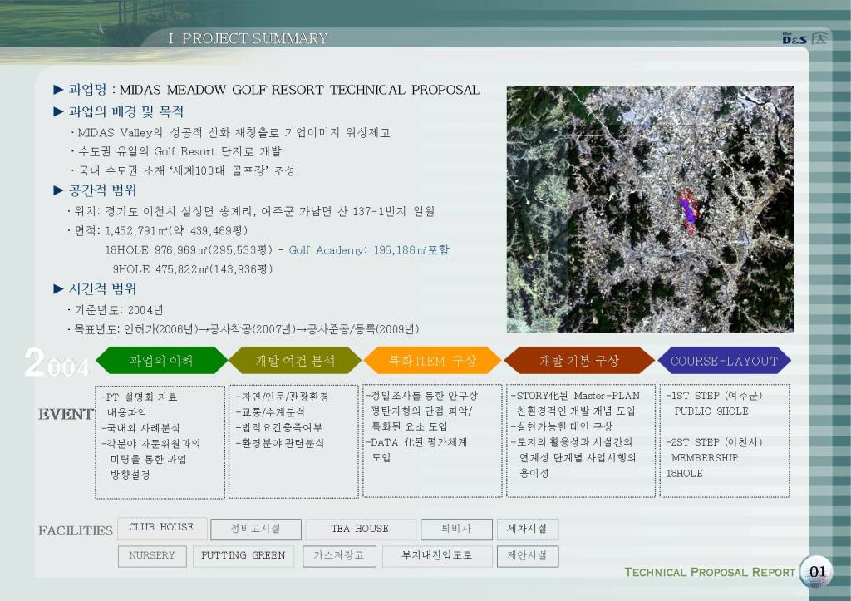The width and height of the screenshot is (851, 601).
Task: Select the purple site marker on satellite map
Action: click(x=687, y=209)
